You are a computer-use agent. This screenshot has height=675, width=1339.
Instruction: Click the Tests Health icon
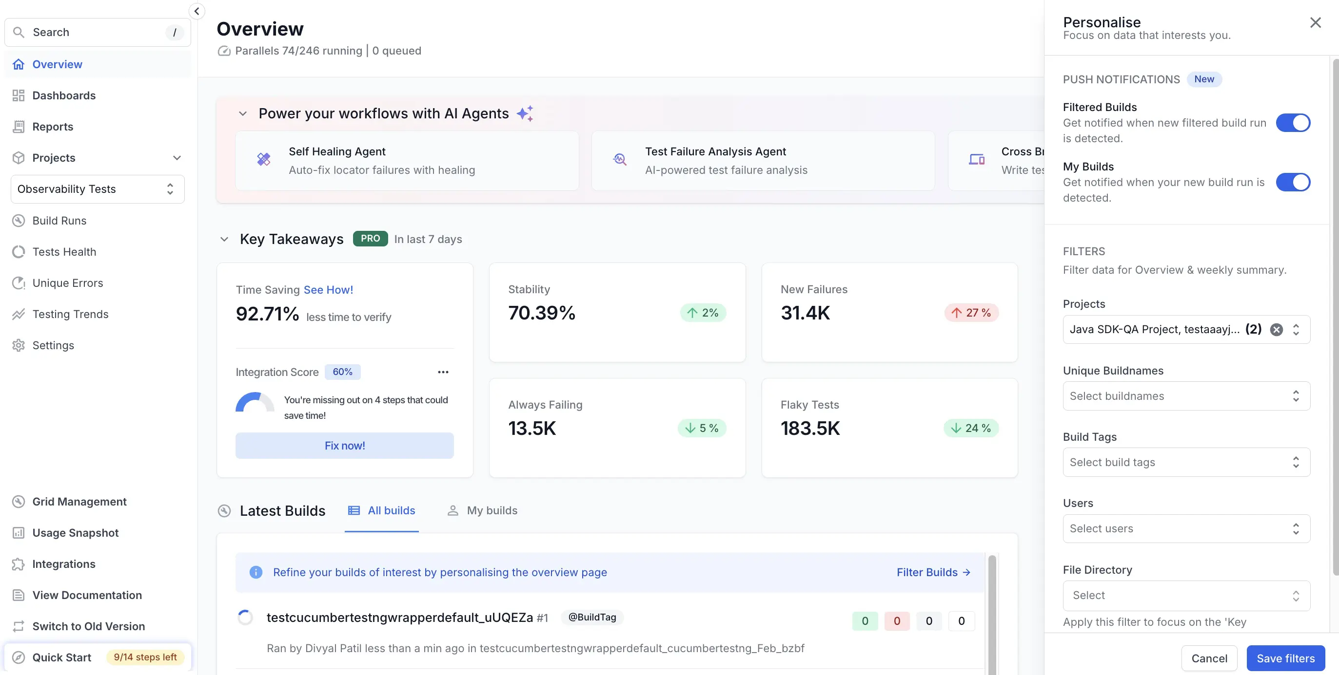(19, 251)
